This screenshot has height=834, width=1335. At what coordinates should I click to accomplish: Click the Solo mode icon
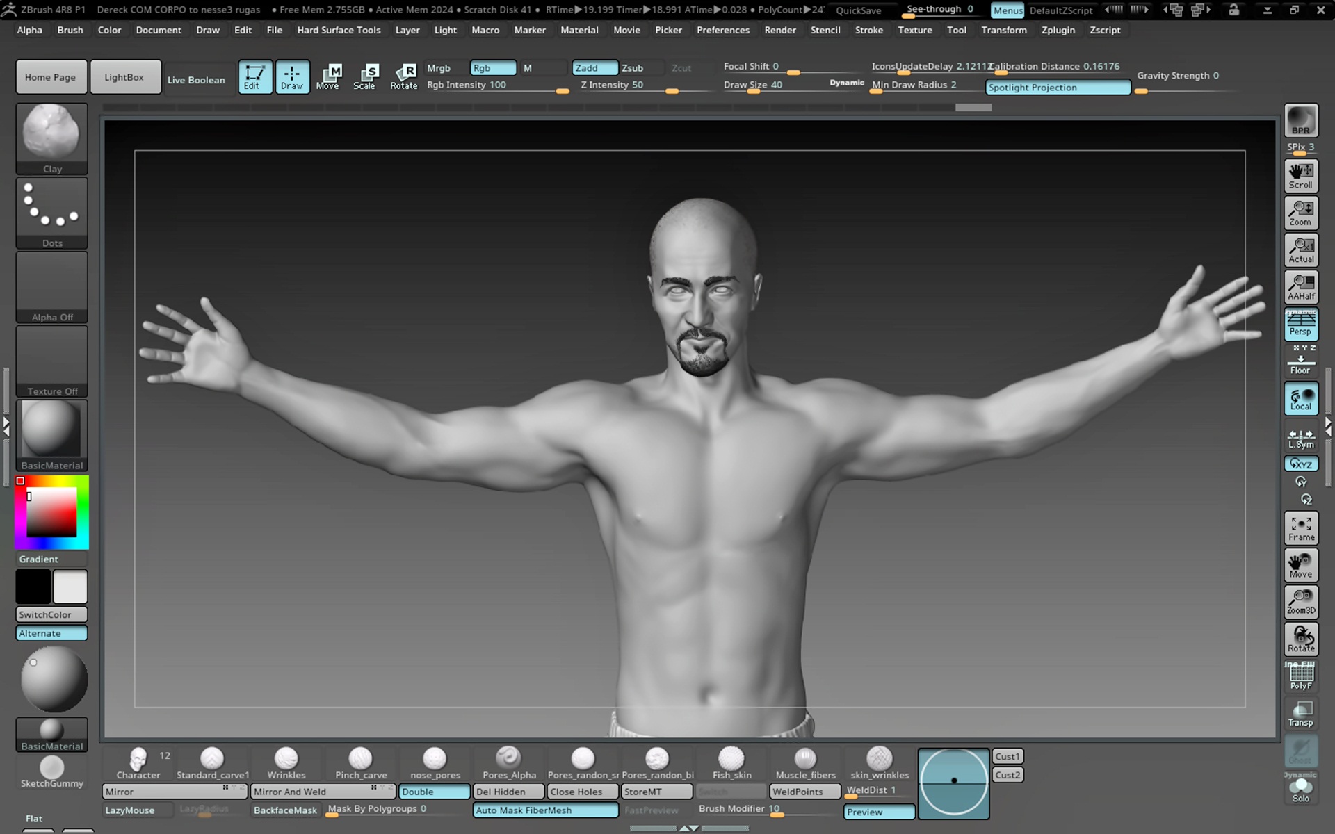click(x=1300, y=789)
